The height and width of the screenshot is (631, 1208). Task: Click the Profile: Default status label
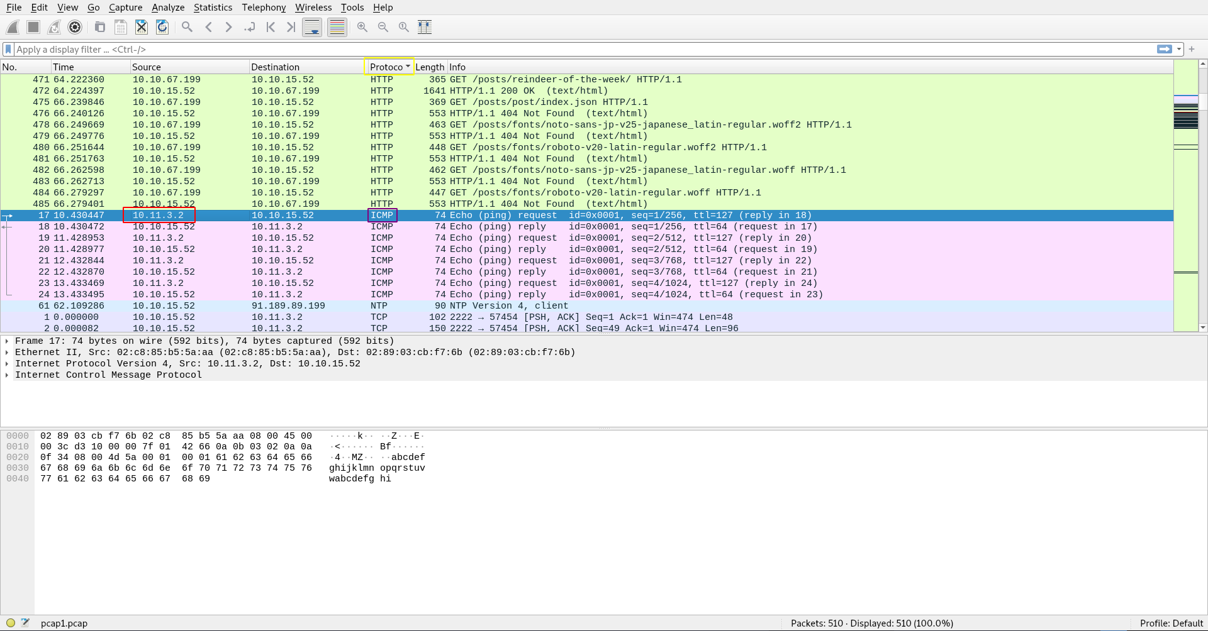click(1171, 623)
